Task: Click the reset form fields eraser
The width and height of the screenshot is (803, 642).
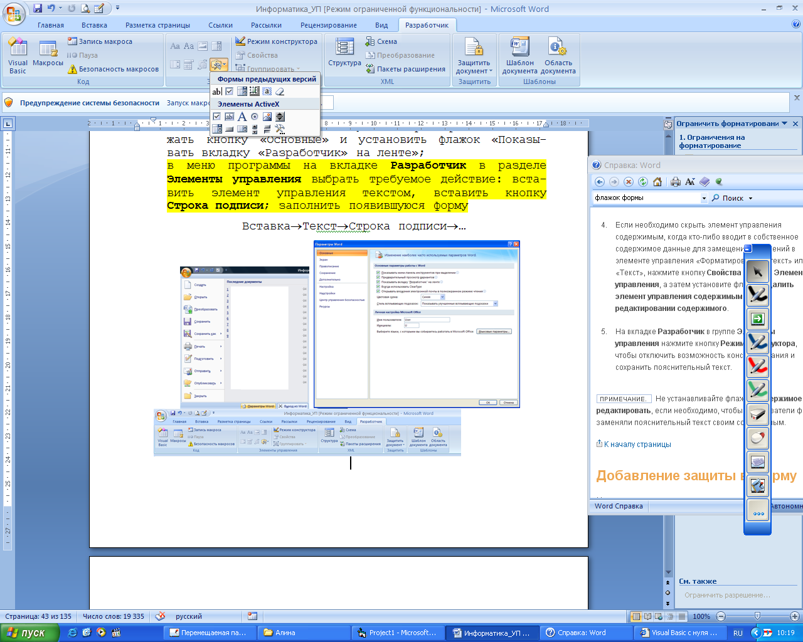Action: pyautogui.click(x=280, y=92)
